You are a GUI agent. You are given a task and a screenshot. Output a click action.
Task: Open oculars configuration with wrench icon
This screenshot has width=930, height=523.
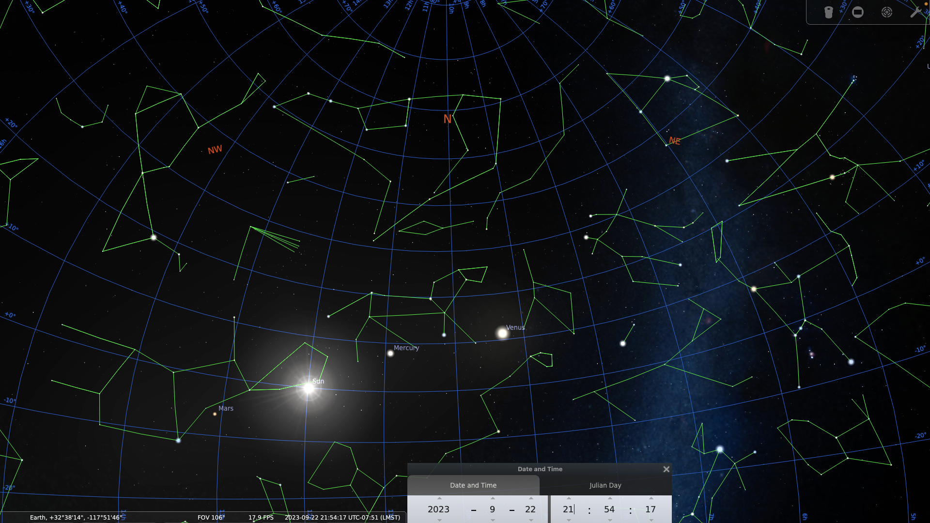915,12
